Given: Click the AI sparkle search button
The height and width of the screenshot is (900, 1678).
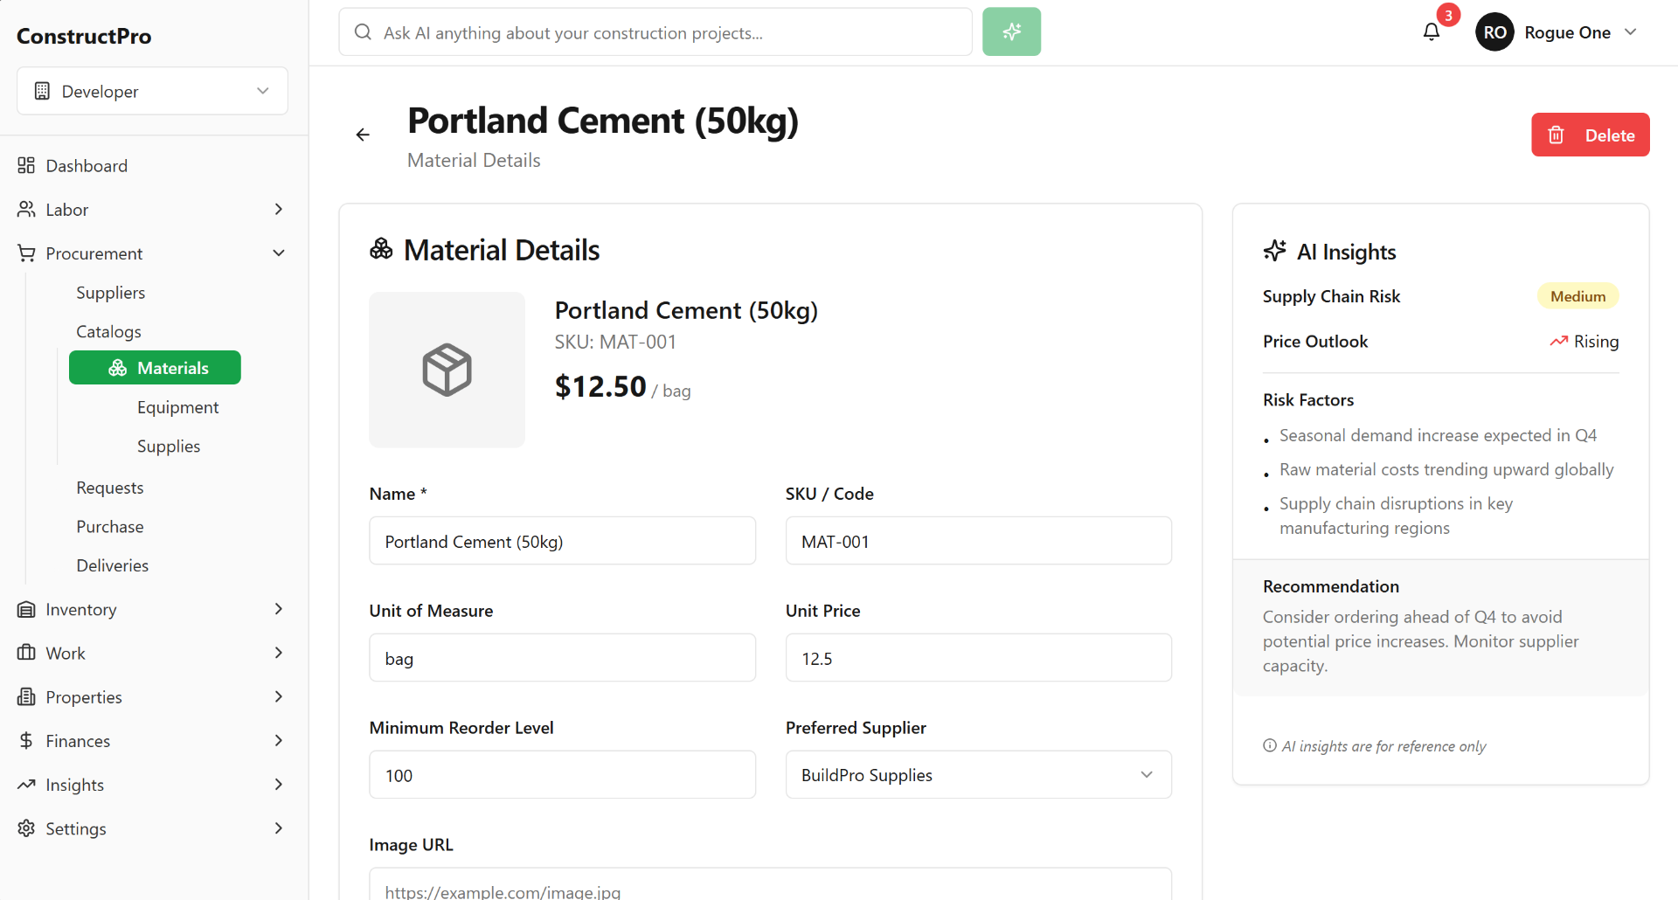Looking at the screenshot, I should 1011,32.
